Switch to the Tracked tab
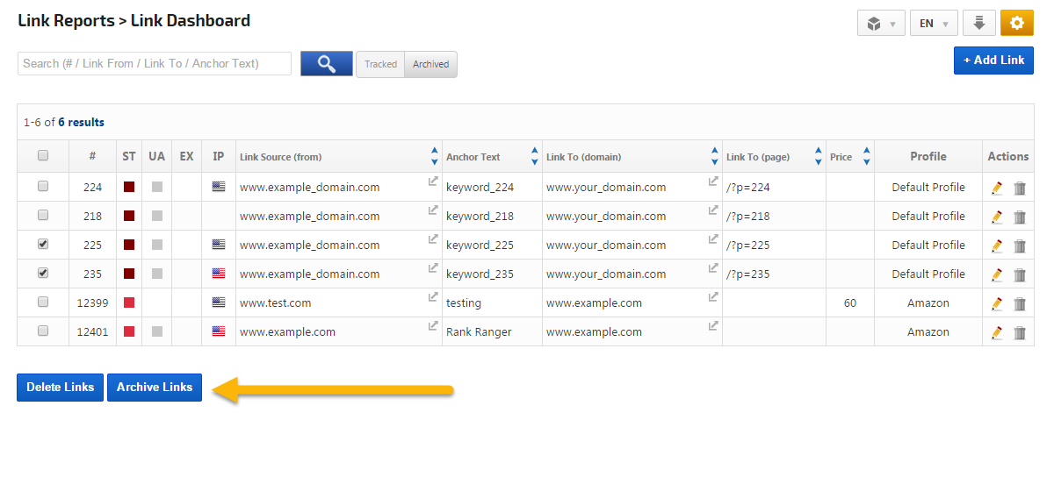 pos(380,64)
